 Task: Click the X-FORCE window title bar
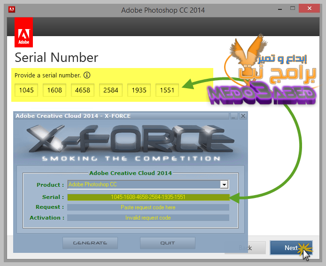(122, 116)
